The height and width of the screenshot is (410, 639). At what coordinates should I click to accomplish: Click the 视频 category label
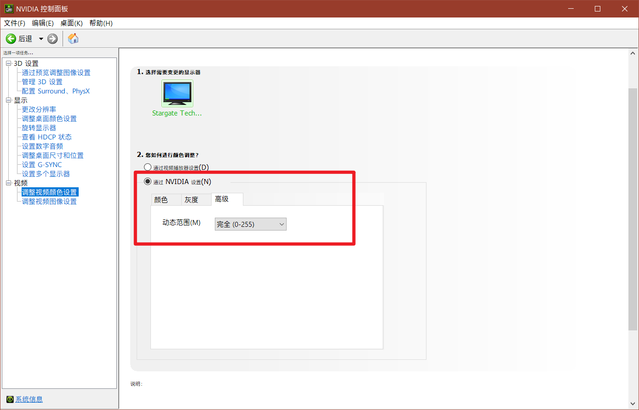tap(21, 183)
